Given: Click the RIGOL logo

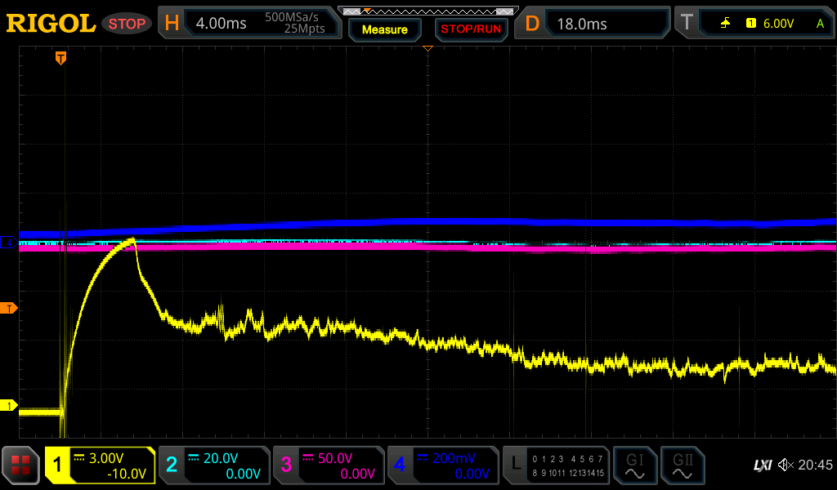Looking at the screenshot, I should point(51,24).
